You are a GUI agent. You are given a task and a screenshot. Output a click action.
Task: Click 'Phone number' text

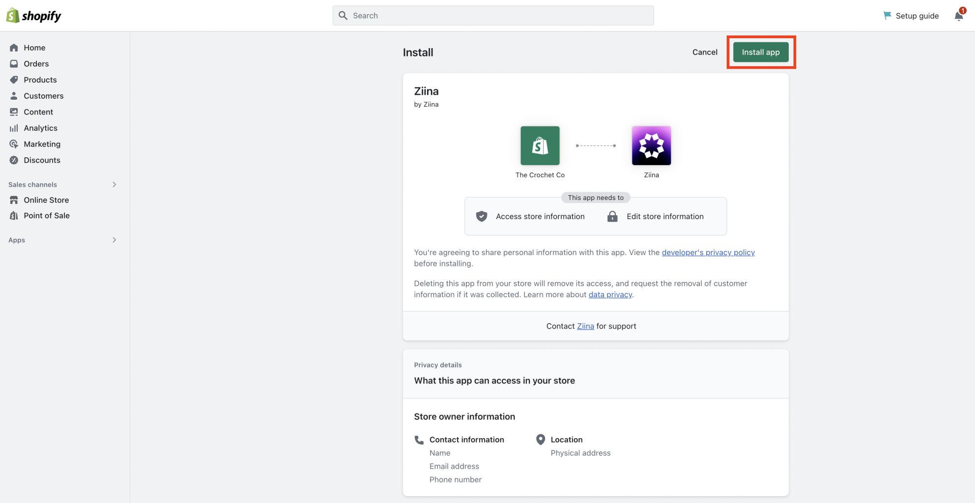456,479
